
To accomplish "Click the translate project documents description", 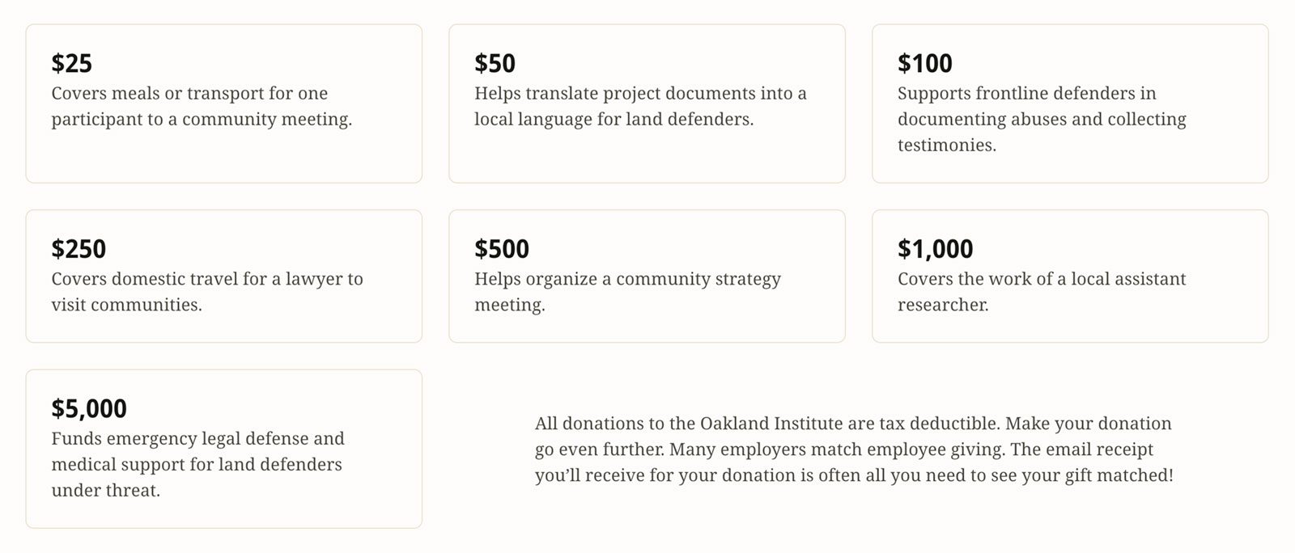I will [x=640, y=106].
